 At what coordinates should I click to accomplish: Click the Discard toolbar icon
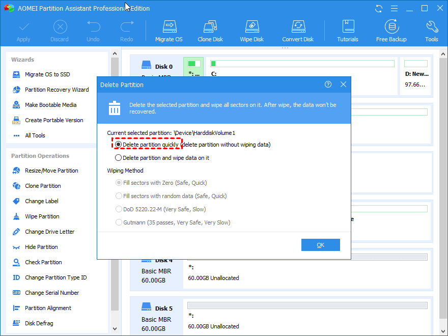[x=60, y=27]
